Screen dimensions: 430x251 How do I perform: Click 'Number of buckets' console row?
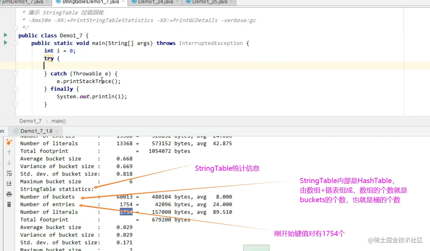tap(126, 197)
